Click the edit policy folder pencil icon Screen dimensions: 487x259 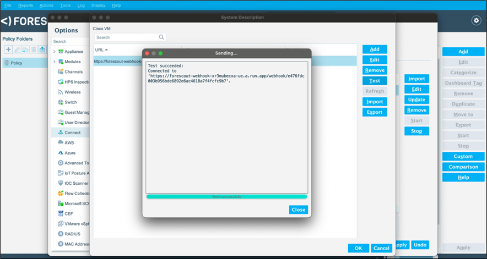tap(17, 49)
